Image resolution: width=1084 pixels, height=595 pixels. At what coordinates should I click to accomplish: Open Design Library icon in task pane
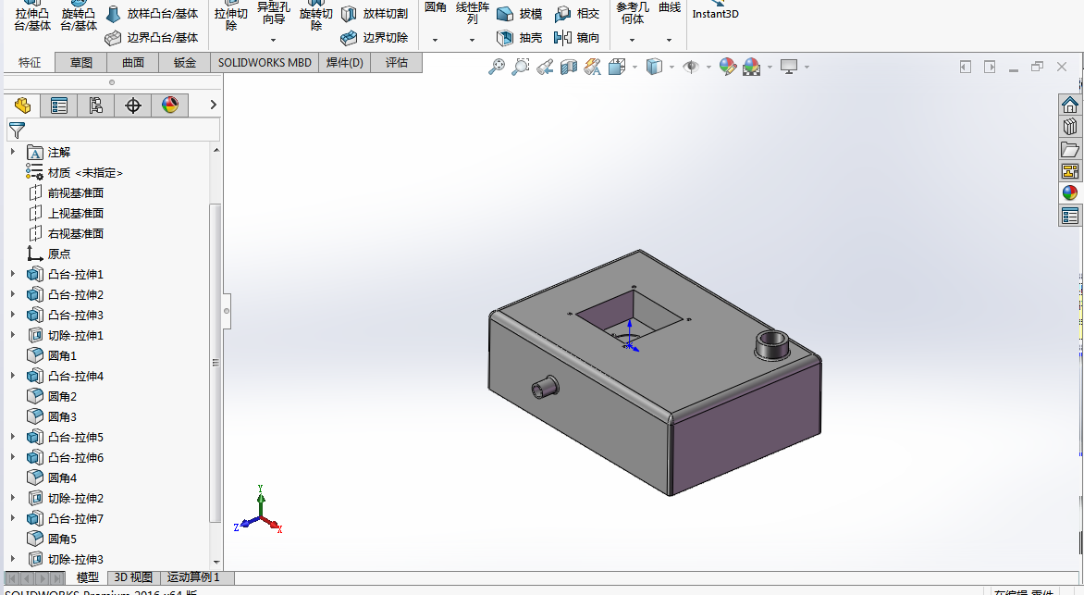(x=1069, y=127)
